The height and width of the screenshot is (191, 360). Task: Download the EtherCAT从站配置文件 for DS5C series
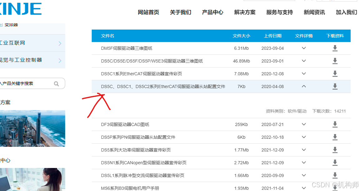click(335, 86)
